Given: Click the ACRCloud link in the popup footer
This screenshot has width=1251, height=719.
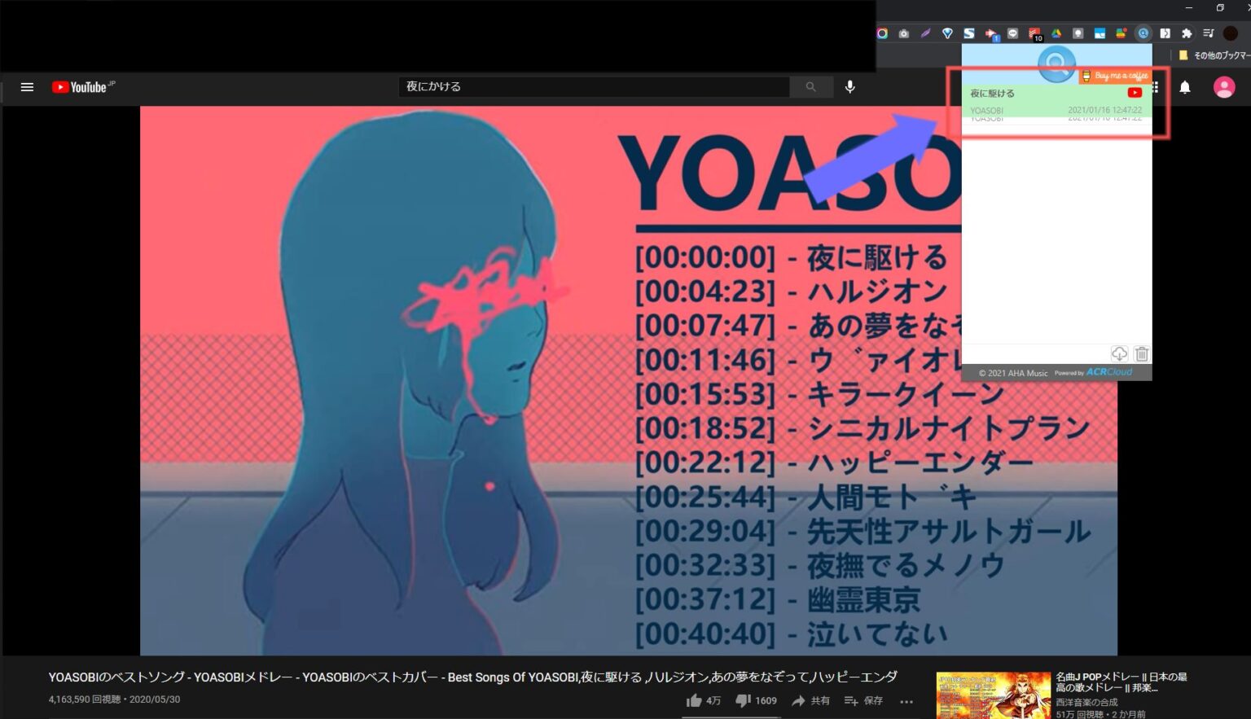Looking at the screenshot, I should tap(1109, 371).
